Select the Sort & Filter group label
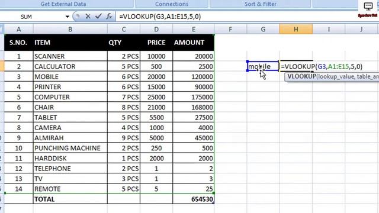 (x=261, y=4)
